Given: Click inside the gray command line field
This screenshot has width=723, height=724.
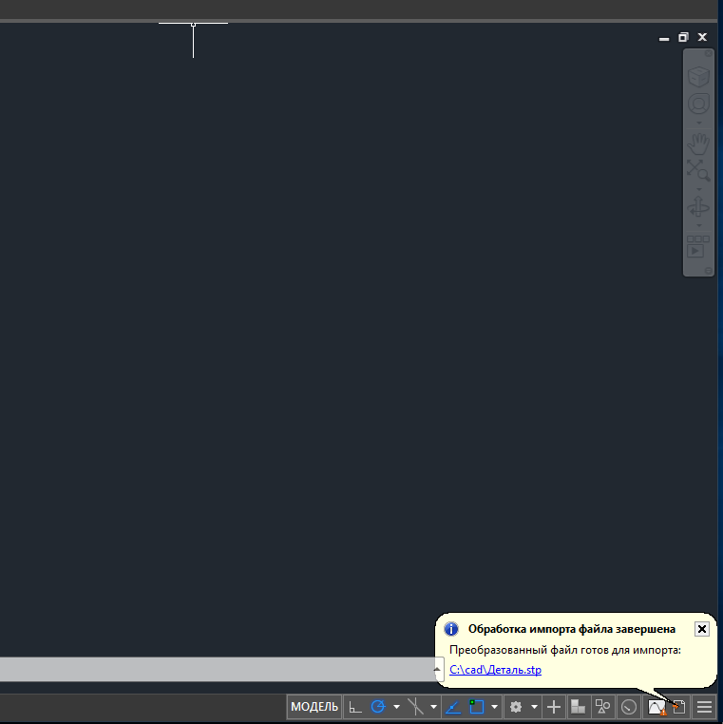Looking at the screenshot, I should pyautogui.click(x=216, y=669).
